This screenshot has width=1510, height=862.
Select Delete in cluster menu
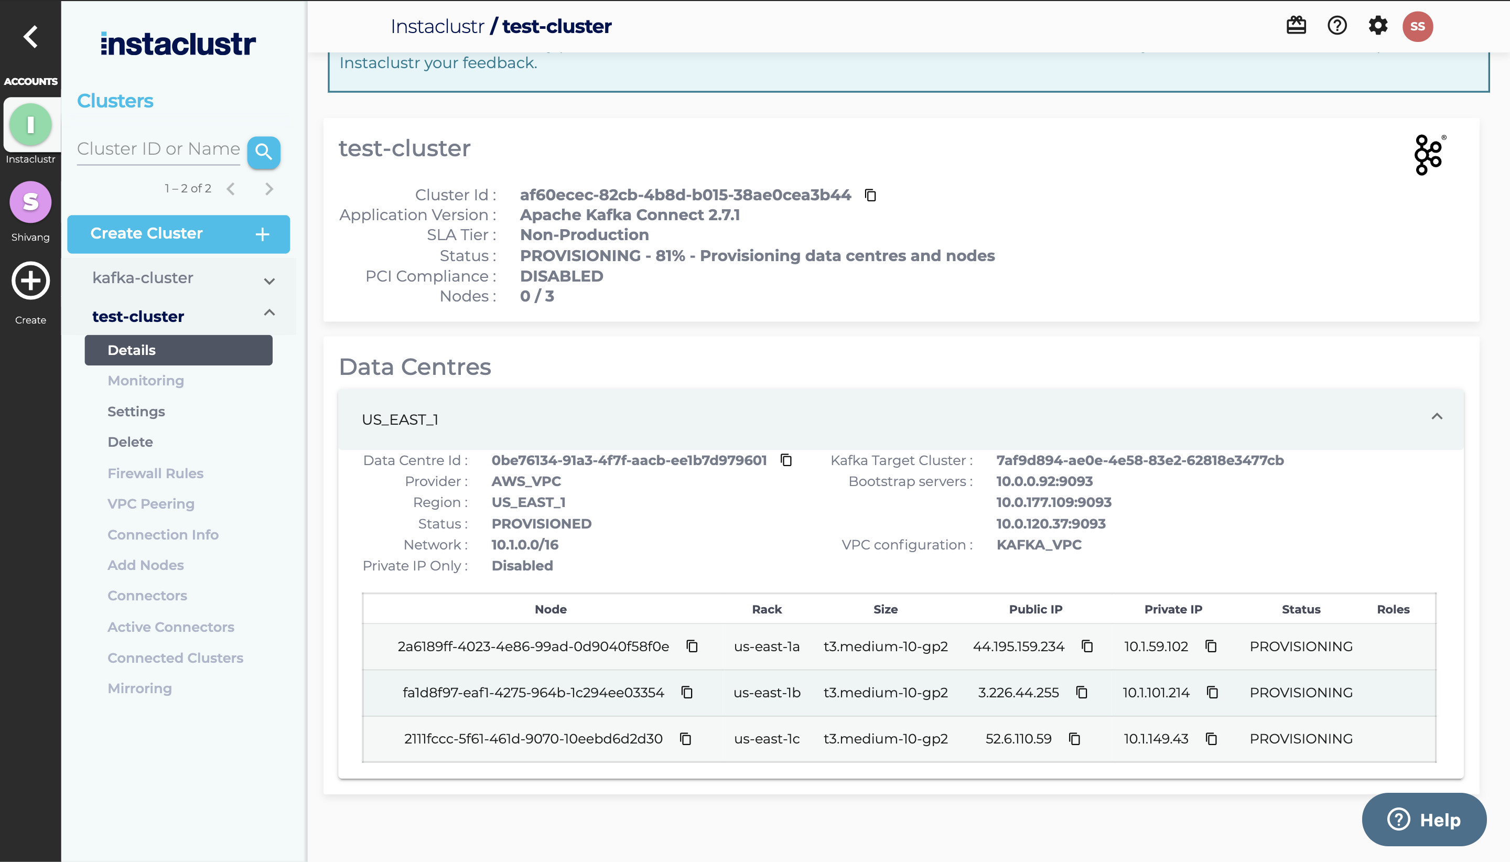pyautogui.click(x=130, y=441)
